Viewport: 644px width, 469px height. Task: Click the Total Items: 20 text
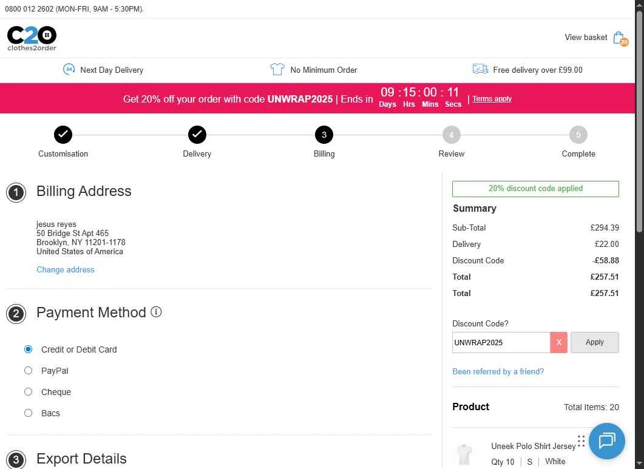click(591, 407)
